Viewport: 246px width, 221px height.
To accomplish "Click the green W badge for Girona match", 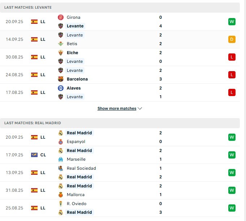I will click(232, 22).
